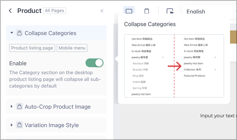
Task: Click the category section description text
Action: [x=55, y=79]
